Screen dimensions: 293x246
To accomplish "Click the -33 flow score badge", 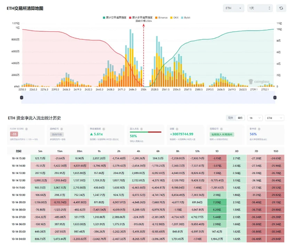I will [14, 134].
